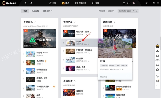Click the calendar icon in sidebar
Screen dimensions: 161x98
coord(158,56)
